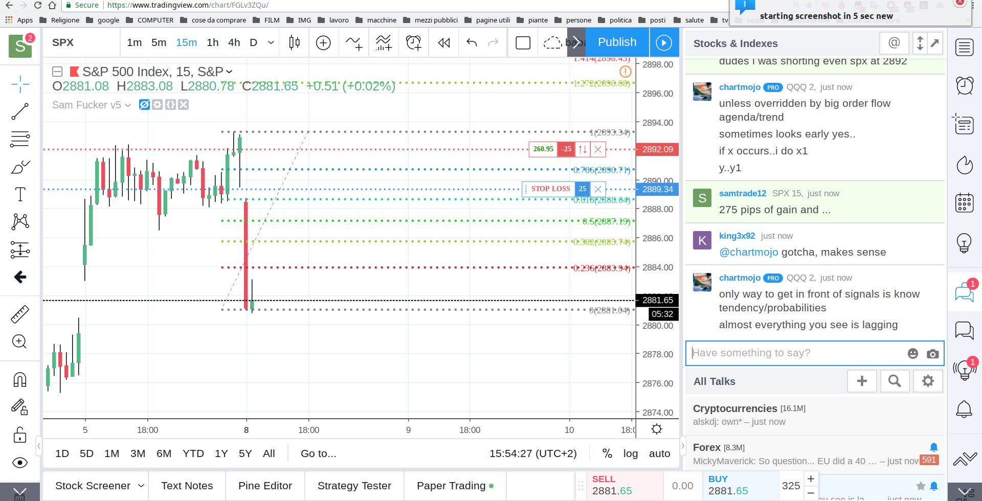Viewport: 982px width, 501px height.
Task: Open the Cryptocurrencies talk room
Action: pyautogui.click(x=814, y=415)
